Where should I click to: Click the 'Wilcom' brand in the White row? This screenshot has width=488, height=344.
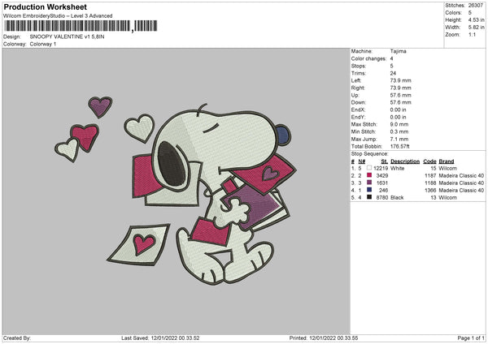(x=448, y=168)
